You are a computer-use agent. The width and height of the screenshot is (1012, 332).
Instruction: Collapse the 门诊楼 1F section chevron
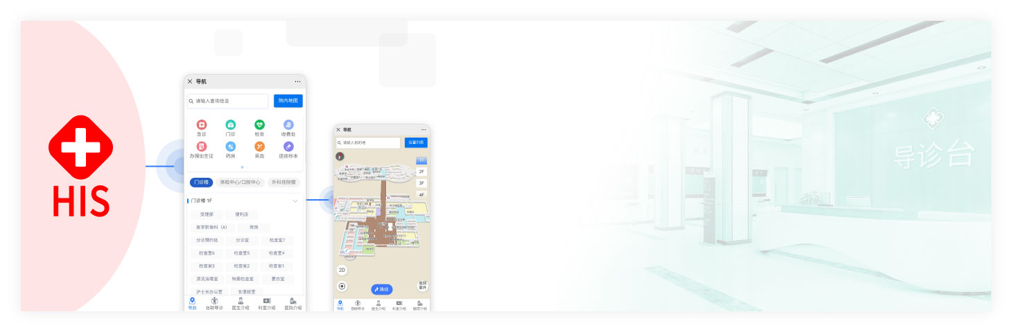click(x=295, y=201)
